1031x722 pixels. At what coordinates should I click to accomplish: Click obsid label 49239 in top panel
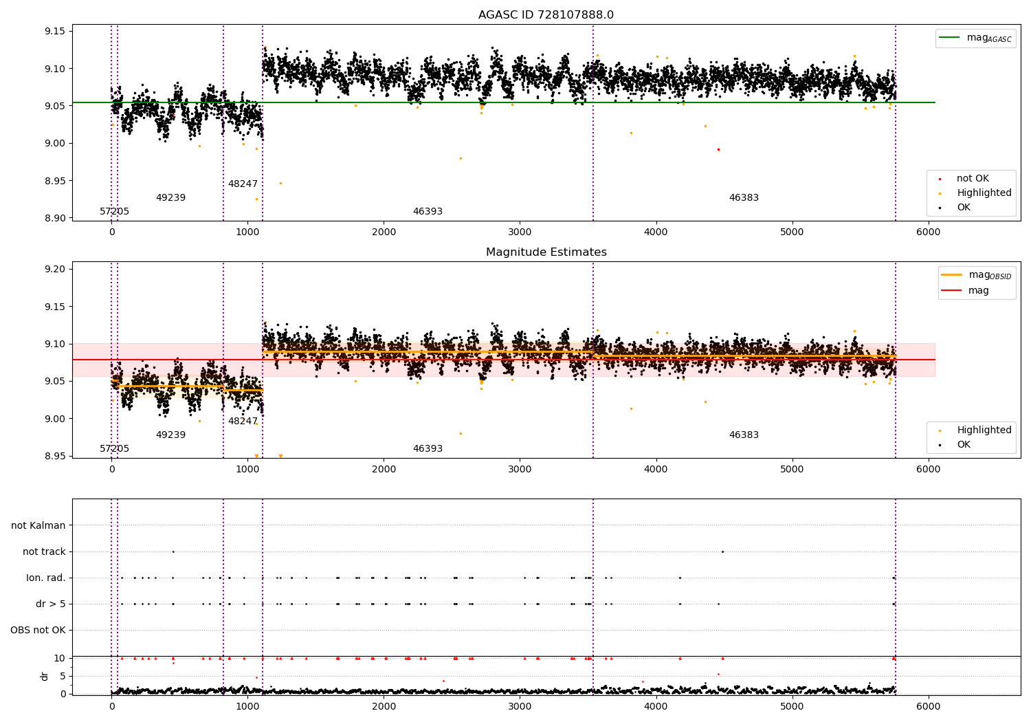170,198
